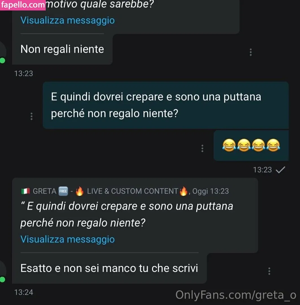300x305 pixels.
Task: Click the quoted sender name 'GRETA'
Action: click(x=45, y=191)
